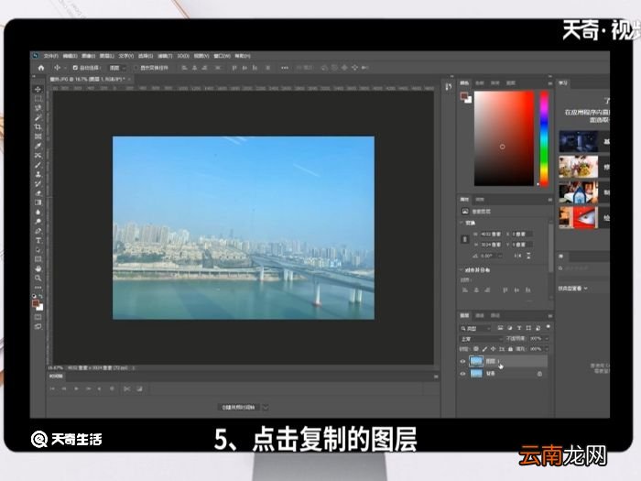Switch to the 通道 tab
Screen dimensions: 641x481
(480, 316)
